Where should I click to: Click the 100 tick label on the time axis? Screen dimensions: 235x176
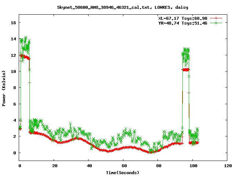coord(194,166)
